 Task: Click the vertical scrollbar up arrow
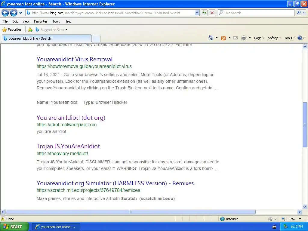click(x=305, y=47)
